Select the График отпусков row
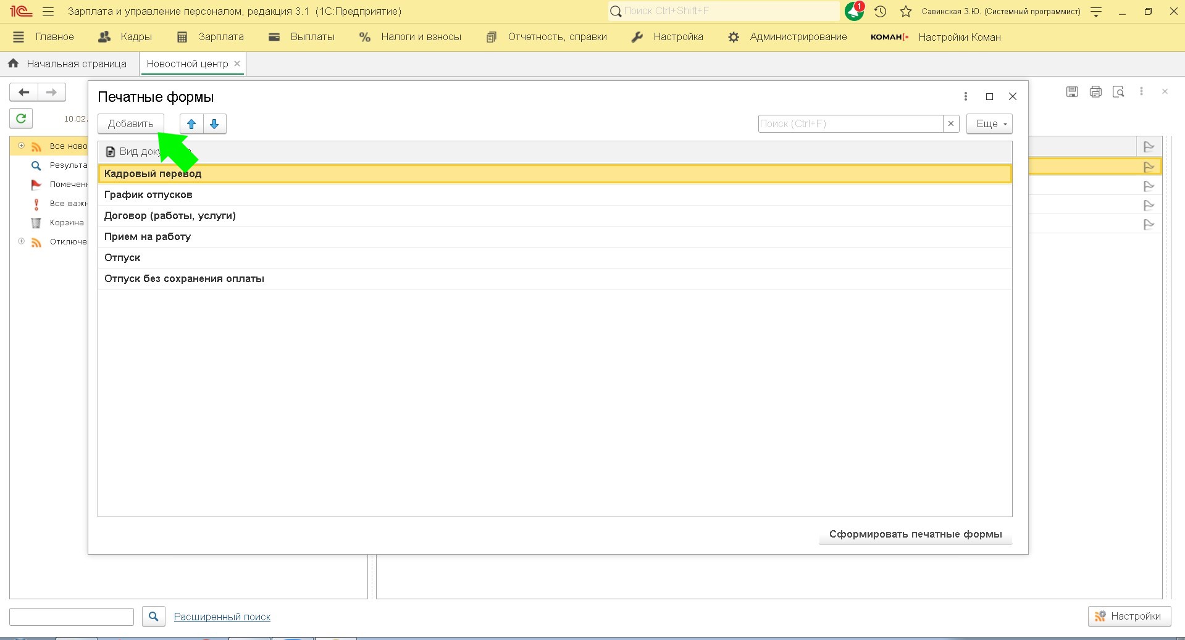 (x=148, y=195)
